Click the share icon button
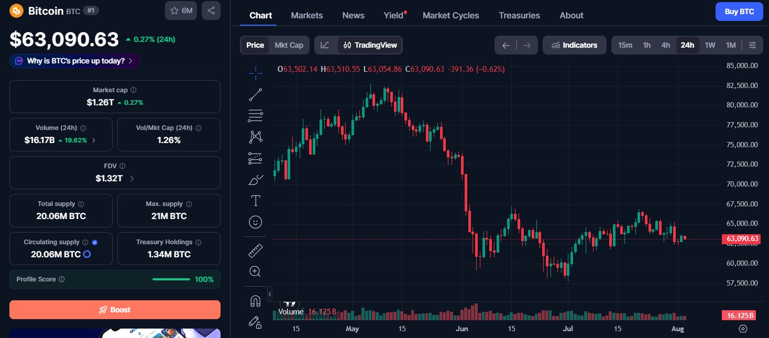769x338 pixels. (211, 10)
